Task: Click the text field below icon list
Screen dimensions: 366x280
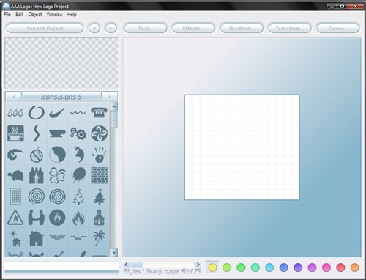Action: [61, 266]
